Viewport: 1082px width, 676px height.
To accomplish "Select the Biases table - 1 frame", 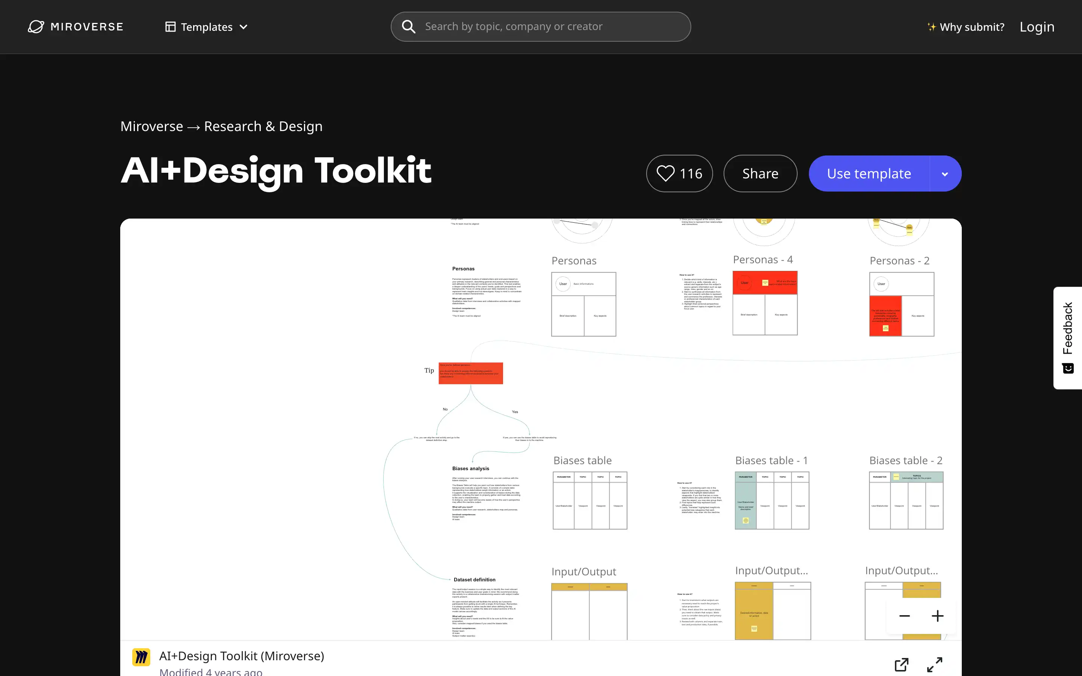I will click(x=772, y=500).
